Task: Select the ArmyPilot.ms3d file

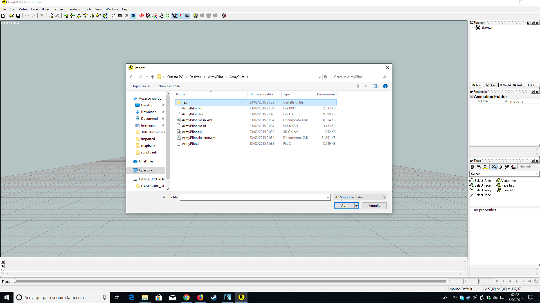Action: coord(194,126)
